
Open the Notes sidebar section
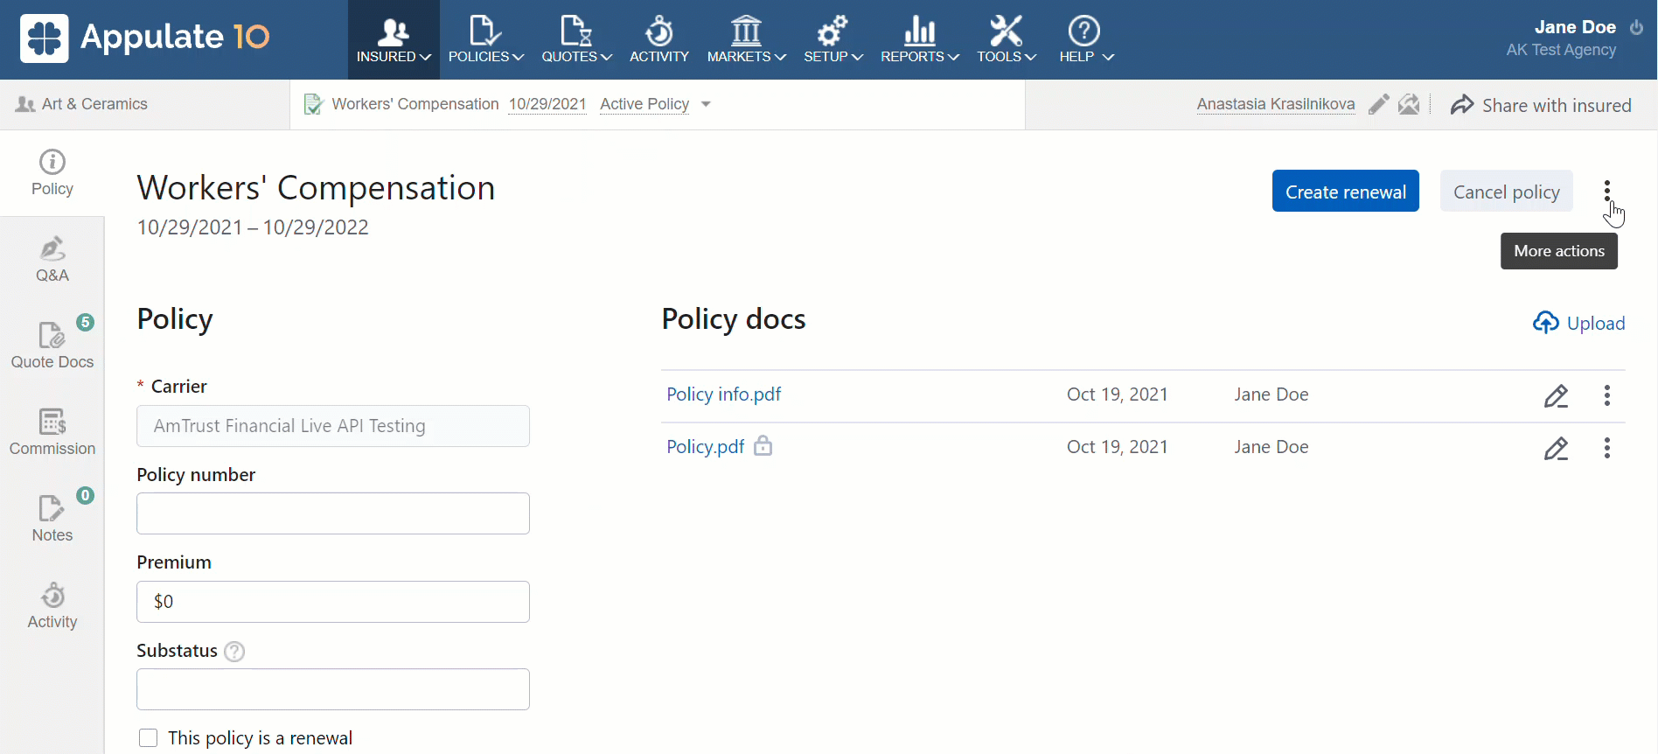coord(52,519)
